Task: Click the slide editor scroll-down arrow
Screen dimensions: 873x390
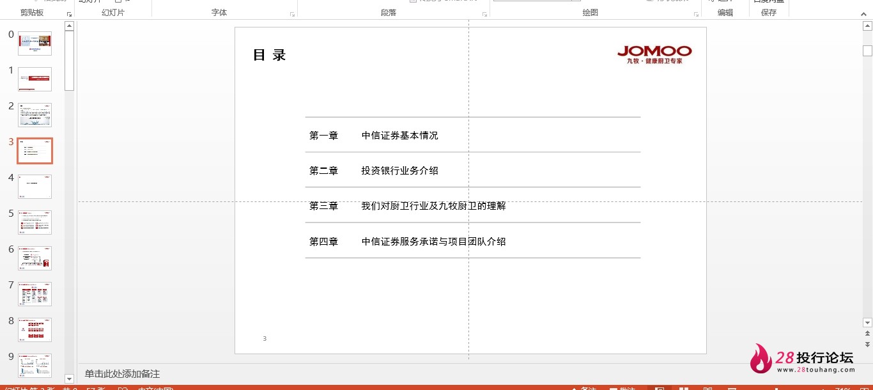Action: (867, 322)
